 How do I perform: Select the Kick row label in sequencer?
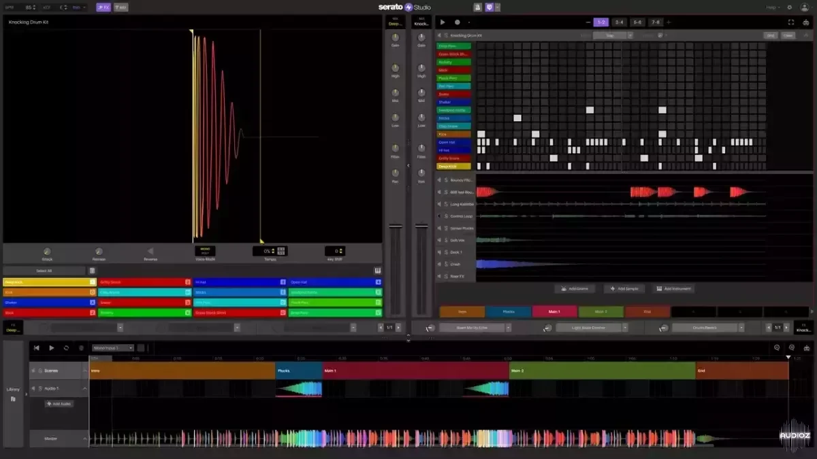point(453,134)
